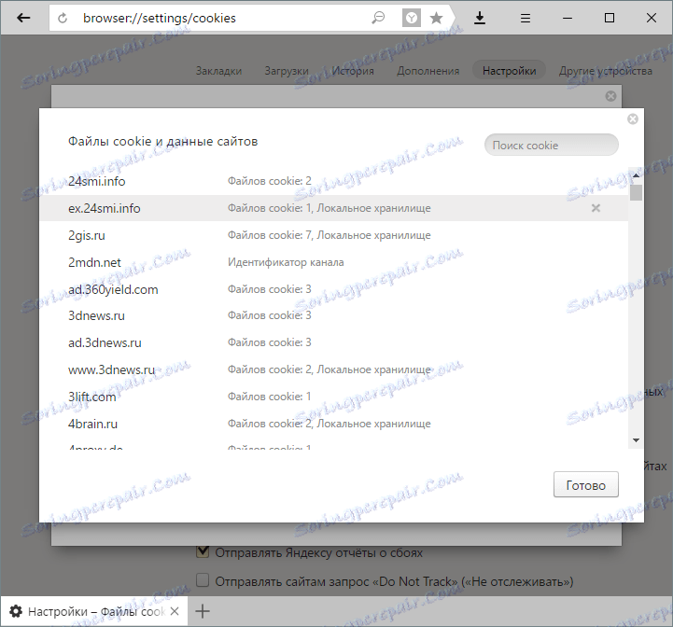Open downloads via the download arrow icon

pos(480,18)
